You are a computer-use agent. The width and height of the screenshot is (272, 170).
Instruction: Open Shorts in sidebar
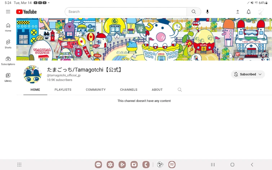point(8,44)
